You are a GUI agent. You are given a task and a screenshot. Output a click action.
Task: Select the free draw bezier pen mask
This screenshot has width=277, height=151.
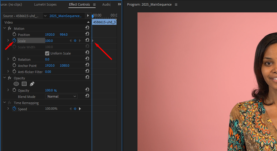click(32, 84)
